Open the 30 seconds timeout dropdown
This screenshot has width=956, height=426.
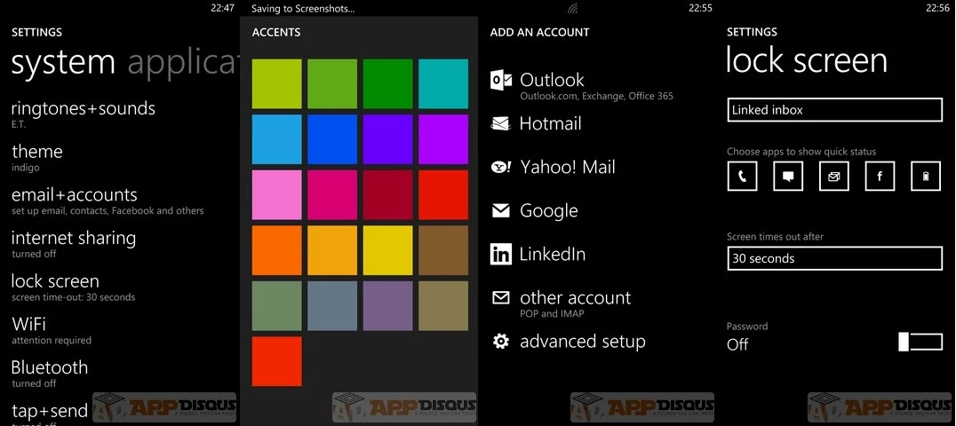click(834, 258)
